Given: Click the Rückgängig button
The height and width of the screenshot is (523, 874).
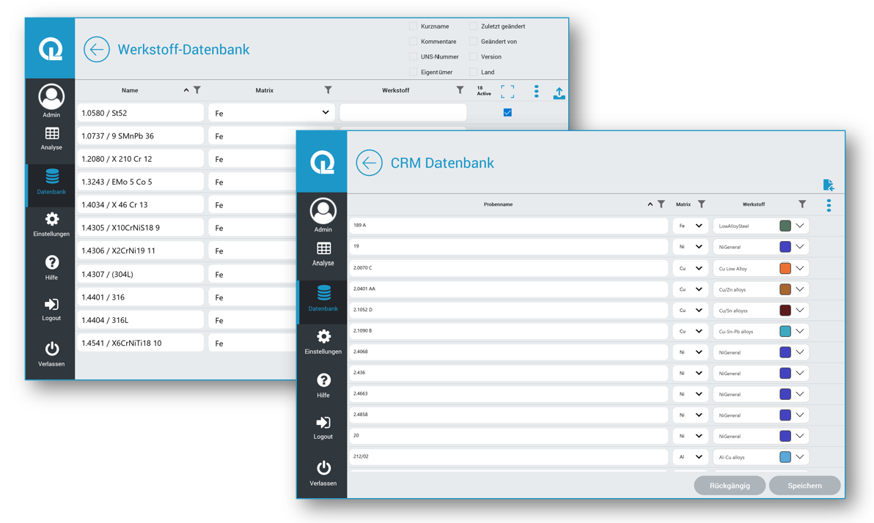Looking at the screenshot, I should click(x=730, y=486).
